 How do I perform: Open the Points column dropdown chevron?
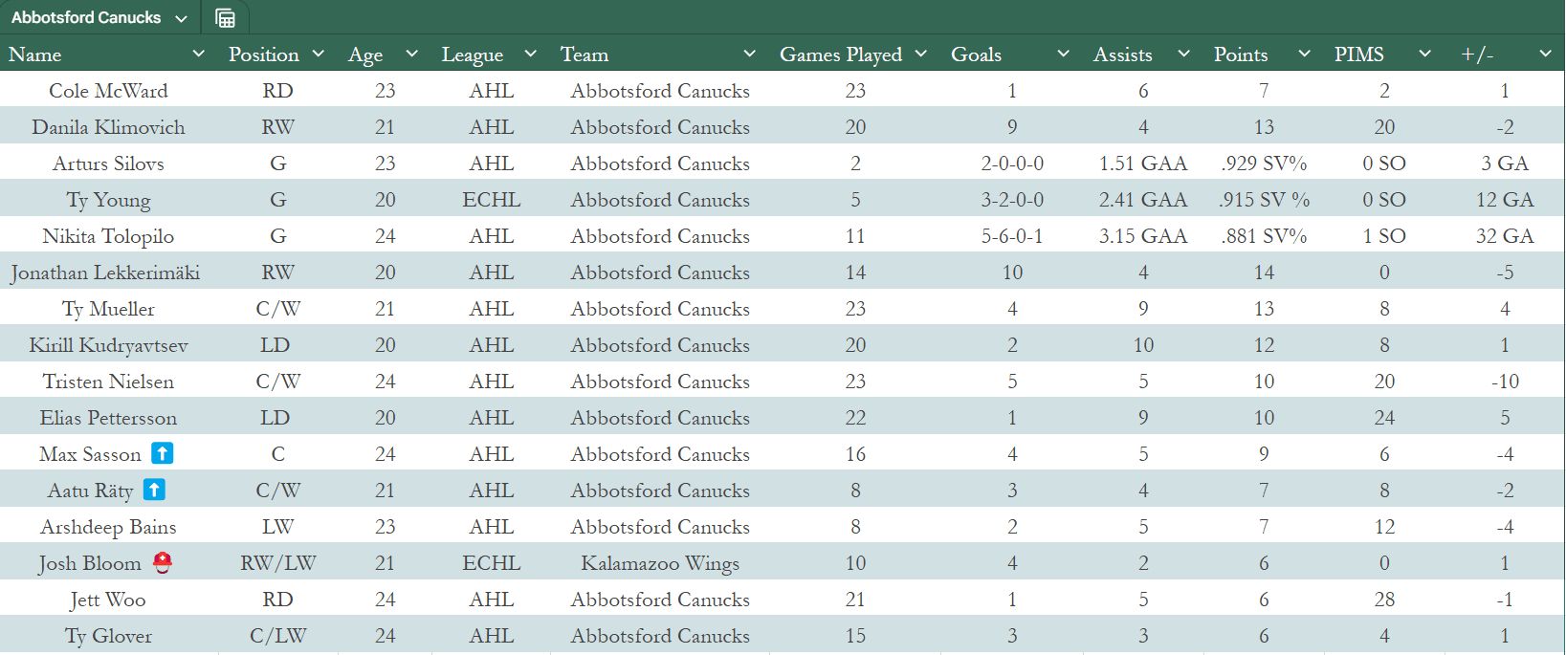[1304, 54]
